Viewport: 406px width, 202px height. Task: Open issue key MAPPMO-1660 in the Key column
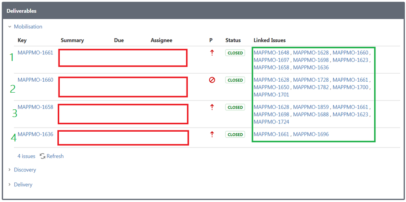click(35, 80)
